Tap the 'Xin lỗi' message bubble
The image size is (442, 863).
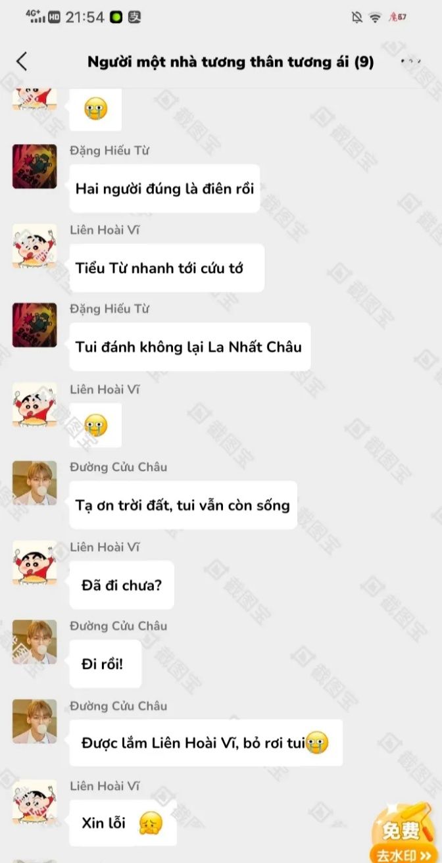pyautogui.click(x=123, y=823)
